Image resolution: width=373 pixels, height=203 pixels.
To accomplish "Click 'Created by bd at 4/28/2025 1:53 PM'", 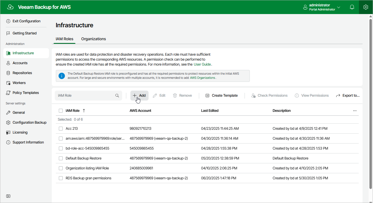I will (x=300, y=148).
